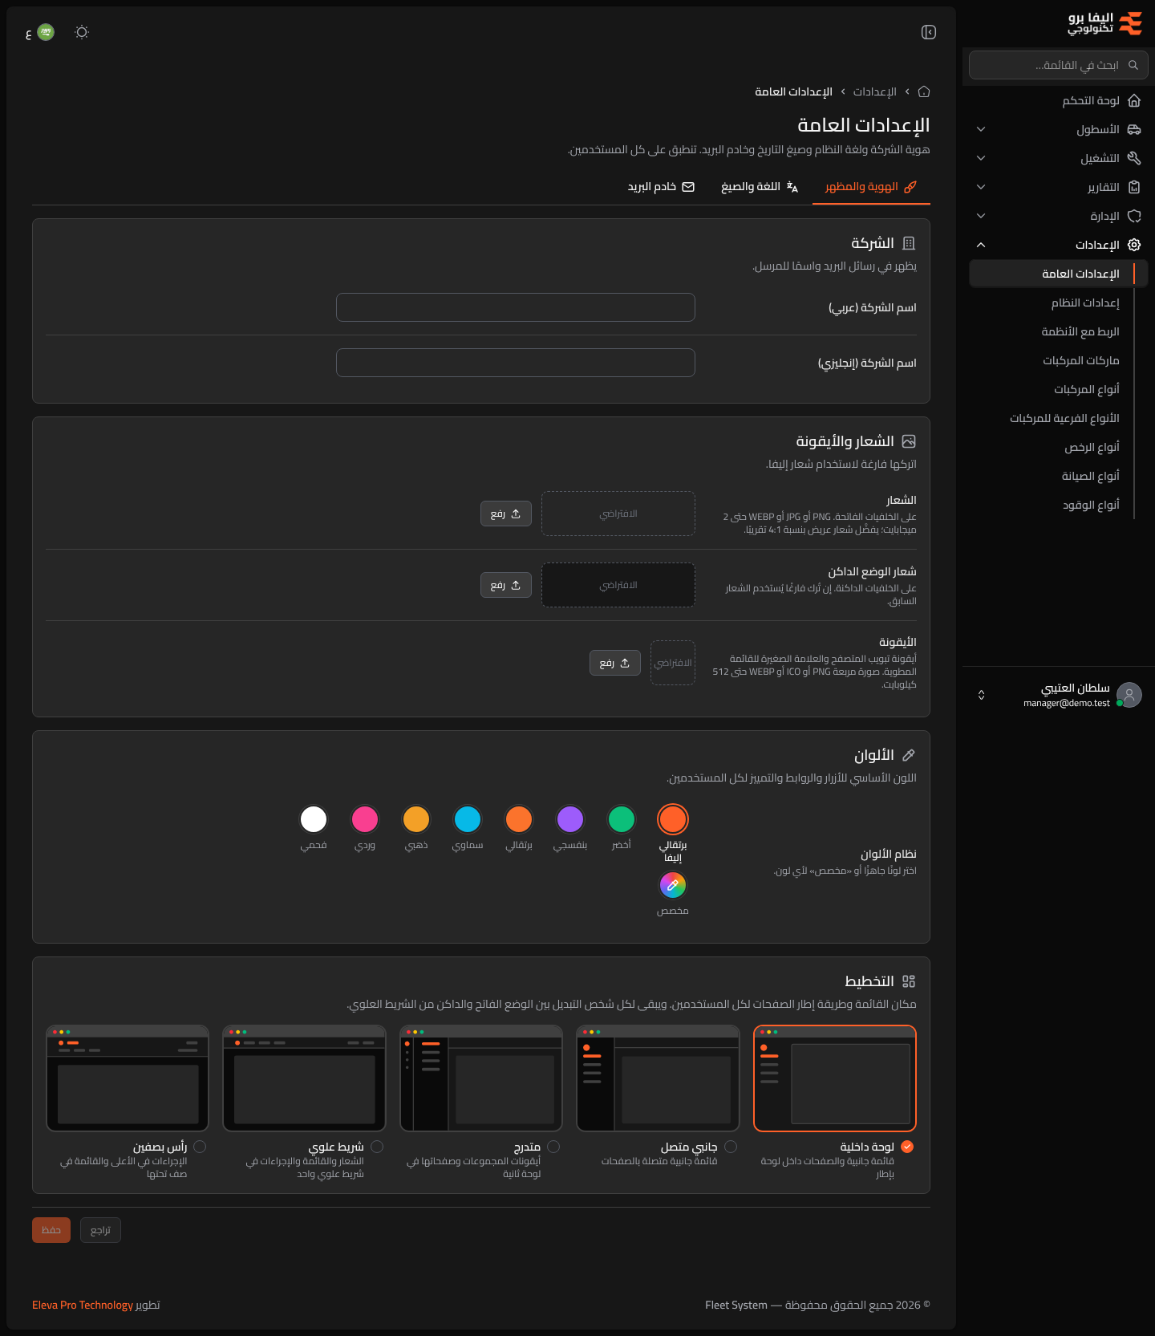The height and width of the screenshot is (1336, 1155).
Task: Choose the سماوي cyan color swatch
Action: tap(468, 819)
